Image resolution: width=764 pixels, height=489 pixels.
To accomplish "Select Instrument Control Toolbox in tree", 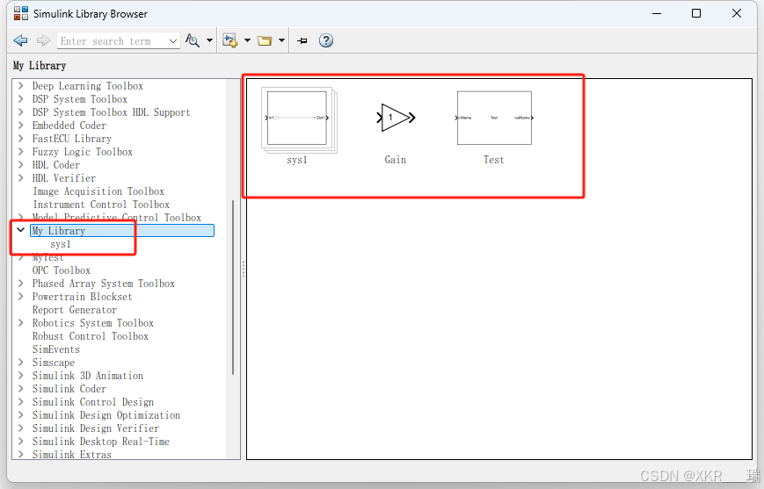I will (101, 205).
